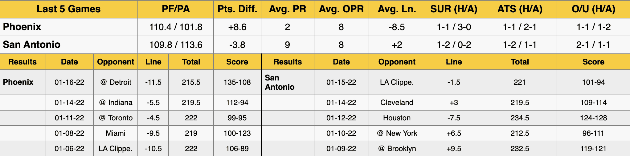The image size is (630, 156).
Task: Select the Pts. Diff. column header
Action: 237,9
